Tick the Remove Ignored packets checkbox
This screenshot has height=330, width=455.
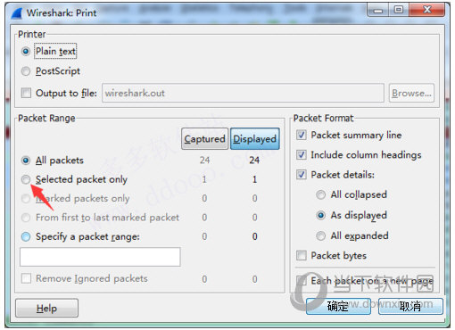point(26,278)
